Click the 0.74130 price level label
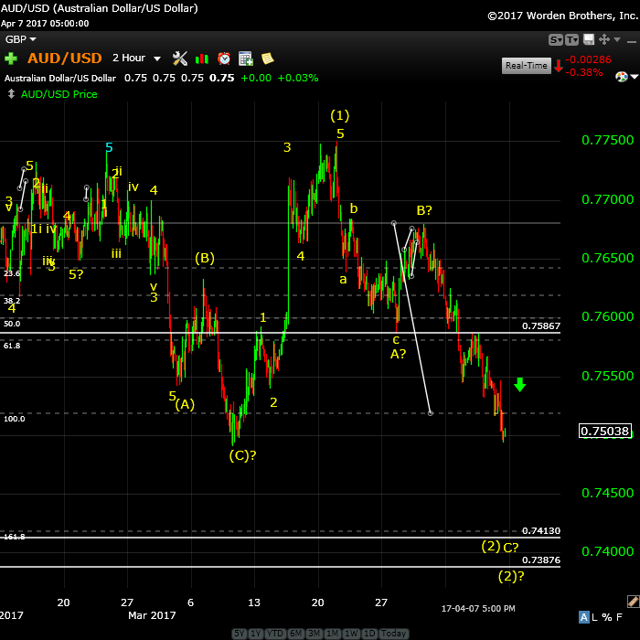Screen dimensions: 640x640 [541, 531]
